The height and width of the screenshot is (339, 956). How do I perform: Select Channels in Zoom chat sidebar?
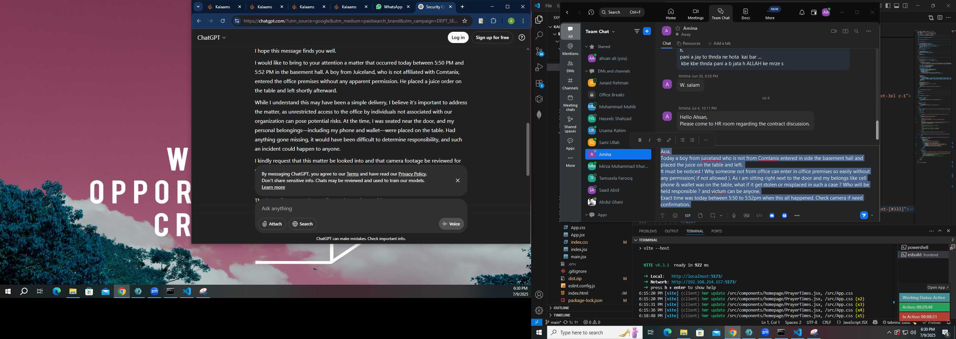(570, 84)
